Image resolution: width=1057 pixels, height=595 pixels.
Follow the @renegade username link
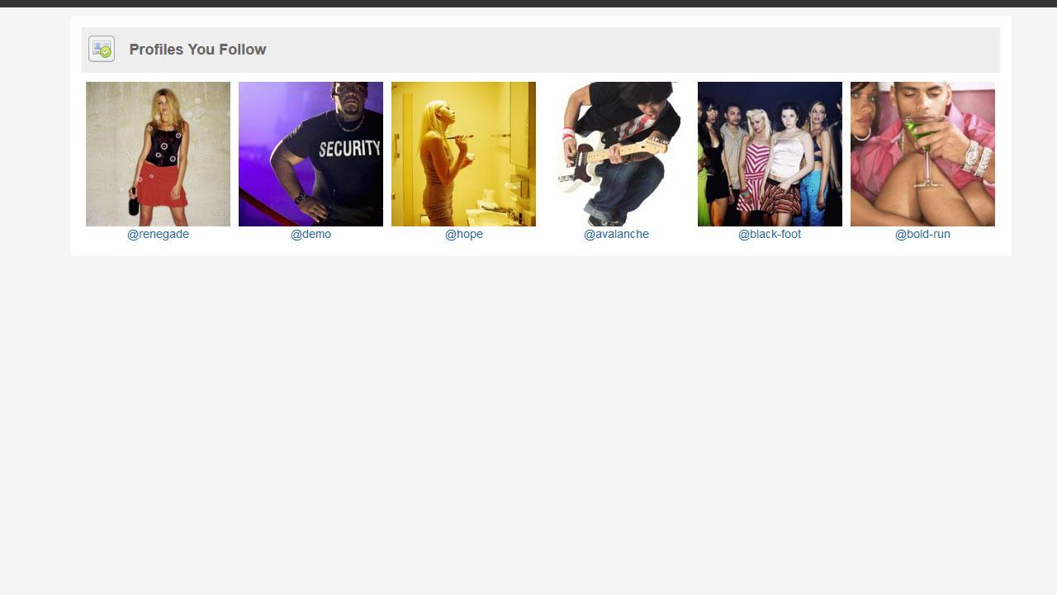(158, 235)
